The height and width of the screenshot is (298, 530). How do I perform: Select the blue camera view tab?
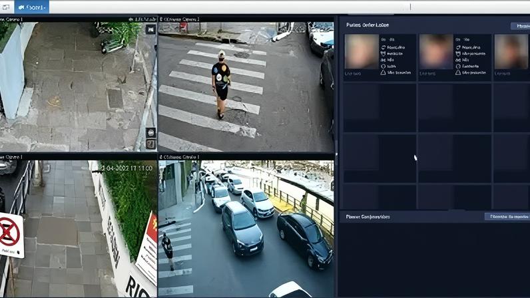tap(32, 7)
